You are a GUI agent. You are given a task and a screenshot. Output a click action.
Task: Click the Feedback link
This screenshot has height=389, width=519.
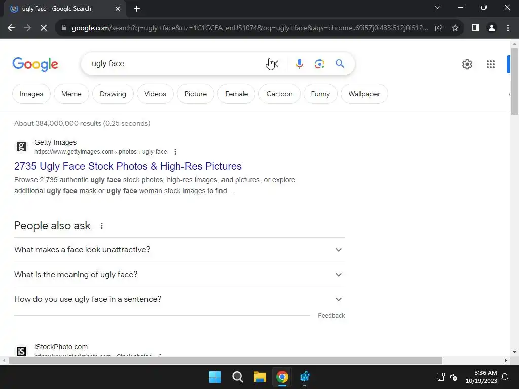coord(331,316)
